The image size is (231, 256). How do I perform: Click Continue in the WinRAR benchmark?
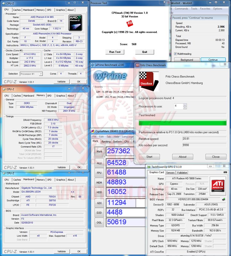[213, 60]
